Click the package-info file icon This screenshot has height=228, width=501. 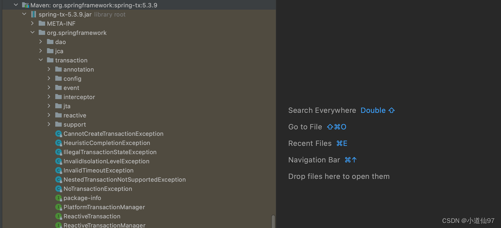[59, 198]
